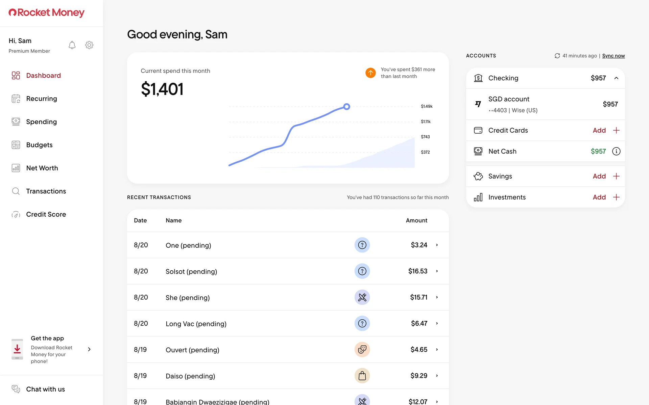
Task: Open Budgets in the sidebar
Action: 39,145
